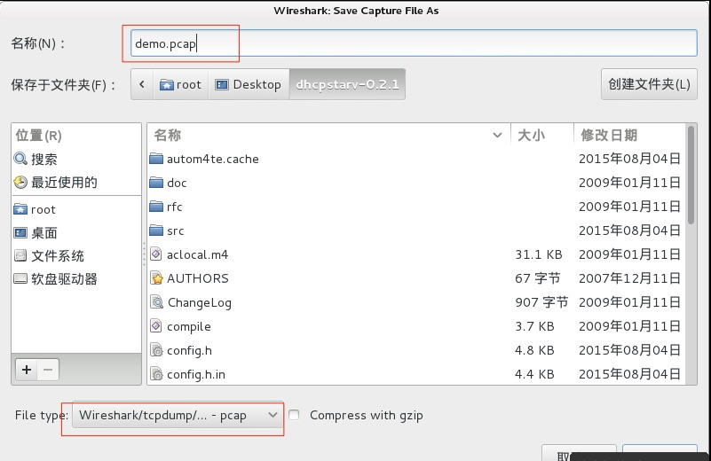The height and width of the screenshot is (461, 711).
Task: Click the compile file icon
Action: coord(156,326)
